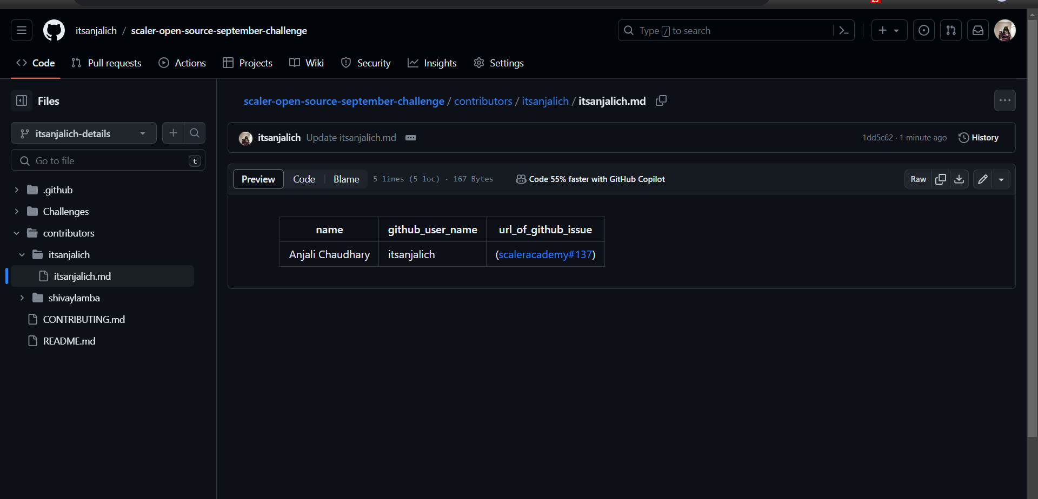Copy raw file contents icon
Image resolution: width=1038 pixels, height=499 pixels.
941,179
